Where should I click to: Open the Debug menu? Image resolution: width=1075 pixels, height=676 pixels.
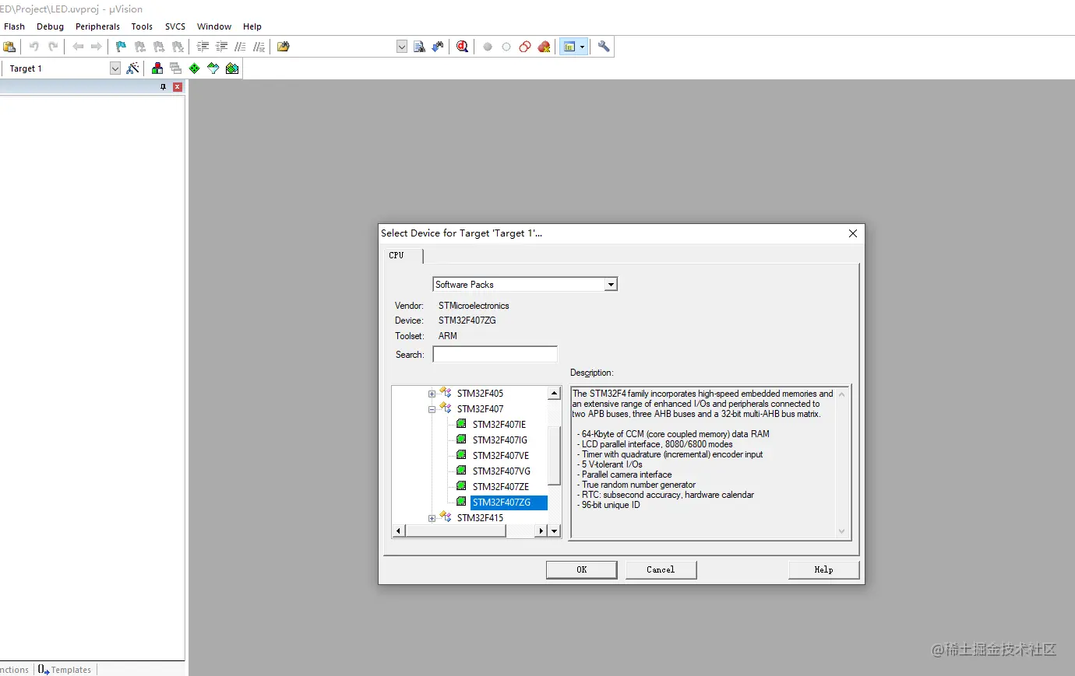click(x=50, y=26)
